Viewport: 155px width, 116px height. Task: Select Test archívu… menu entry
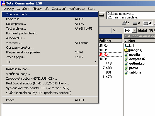pos(50,29)
